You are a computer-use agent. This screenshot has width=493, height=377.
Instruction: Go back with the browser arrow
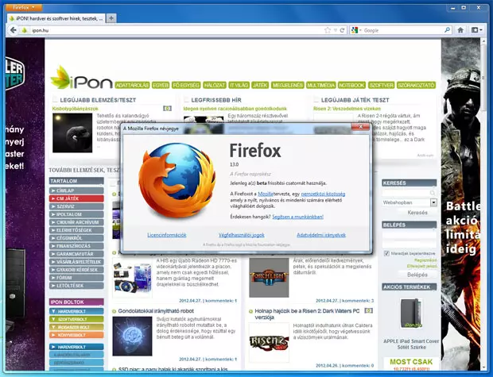pos(13,30)
